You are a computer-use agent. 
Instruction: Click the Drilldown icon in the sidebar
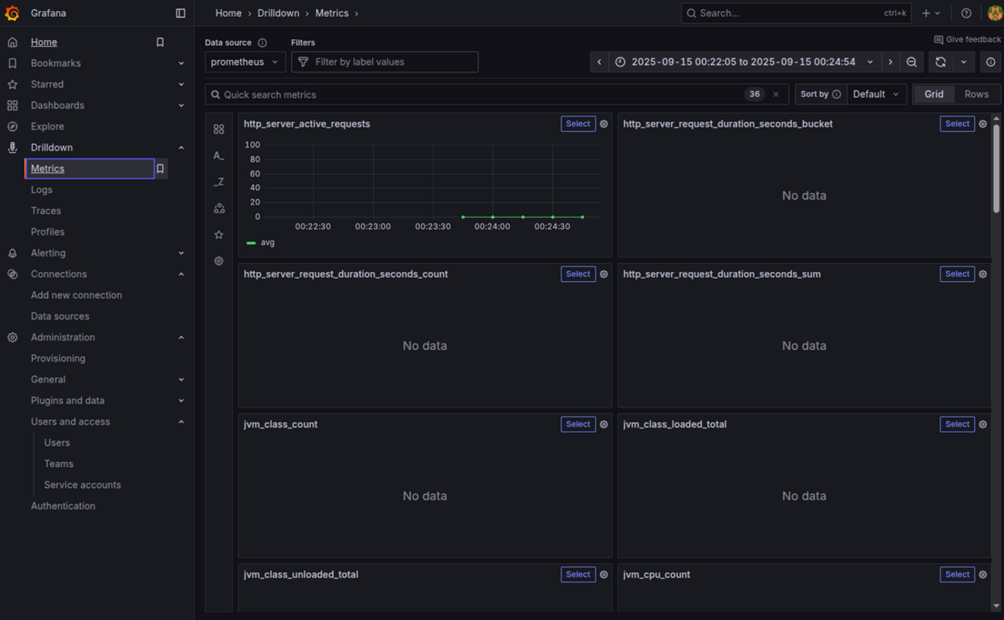[12, 147]
